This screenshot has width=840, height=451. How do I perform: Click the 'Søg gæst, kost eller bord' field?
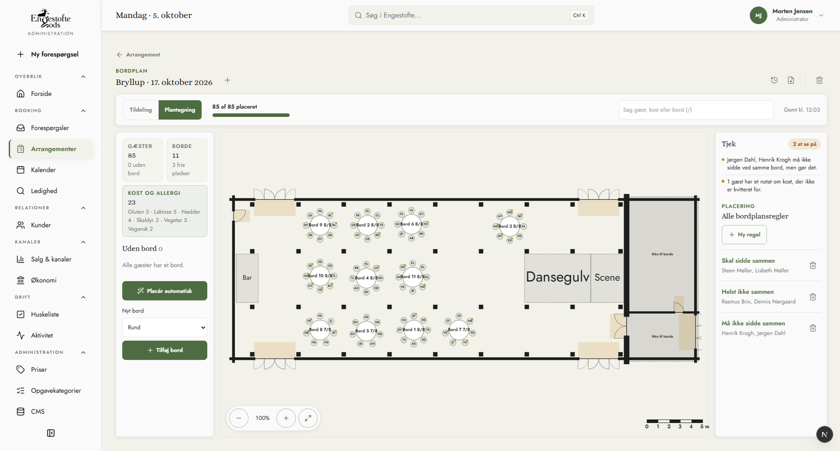[696, 110]
